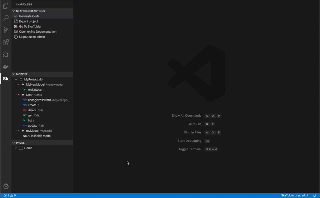Select the Skaffolder icon in activity bar
Image resolution: width=320 pixels, height=198 pixels.
pyautogui.click(x=6, y=79)
